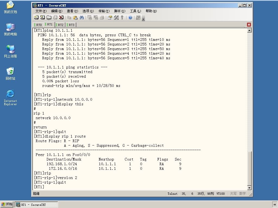Click the Find binoculars icon

[x=81, y=18]
